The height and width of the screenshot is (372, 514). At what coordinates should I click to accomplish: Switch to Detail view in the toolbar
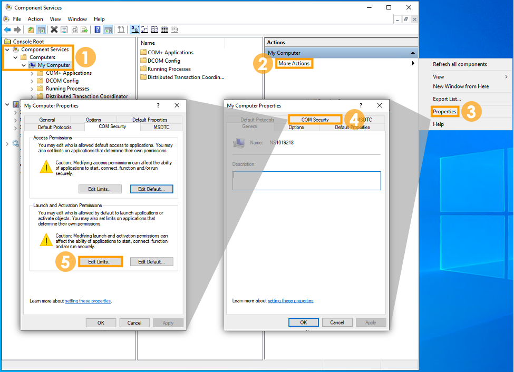(164, 30)
